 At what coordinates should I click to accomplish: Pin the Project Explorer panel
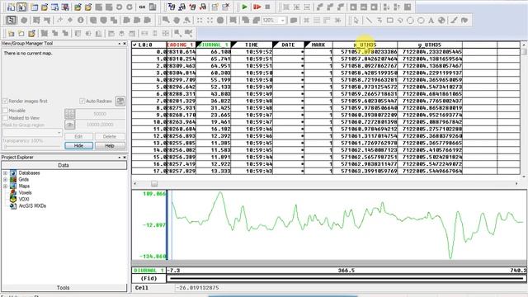[x=119, y=158]
